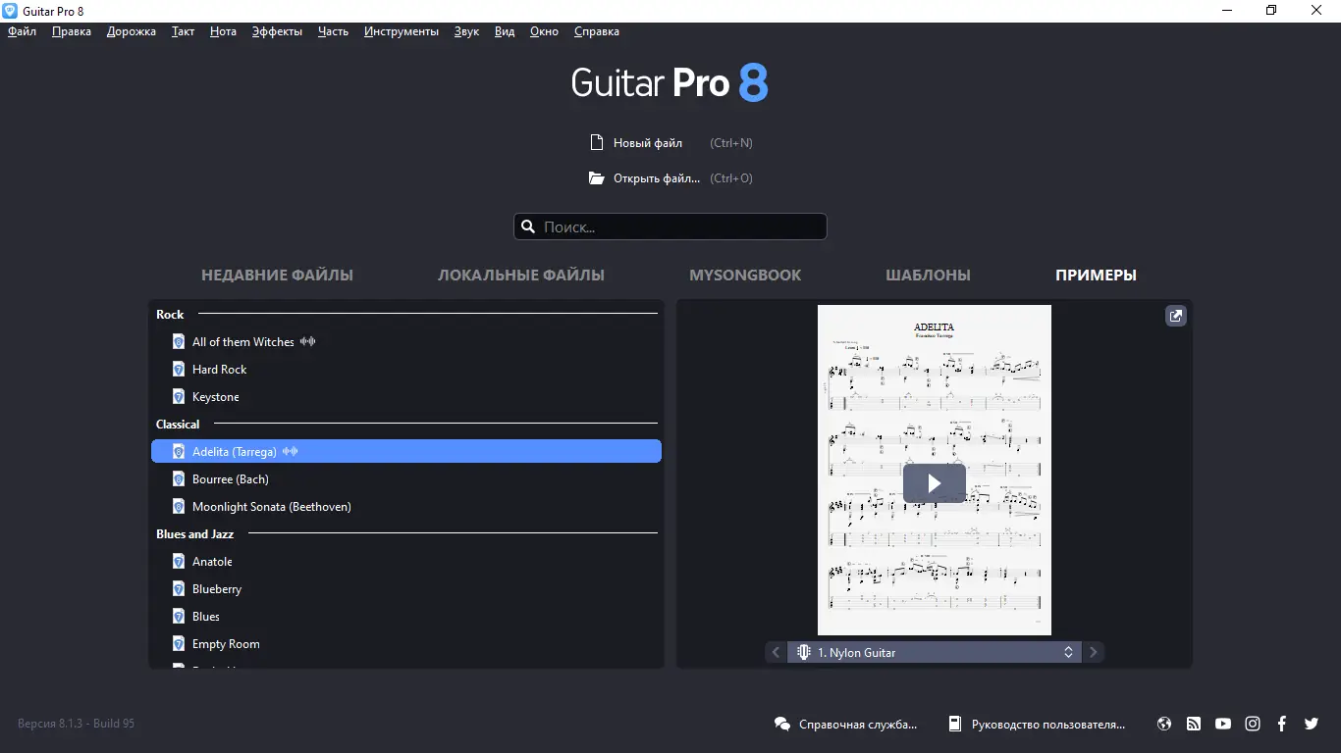The height and width of the screenshot is (753, 1341).
Task: Click the user guide book icon
Action: click(x=954, y=724)
